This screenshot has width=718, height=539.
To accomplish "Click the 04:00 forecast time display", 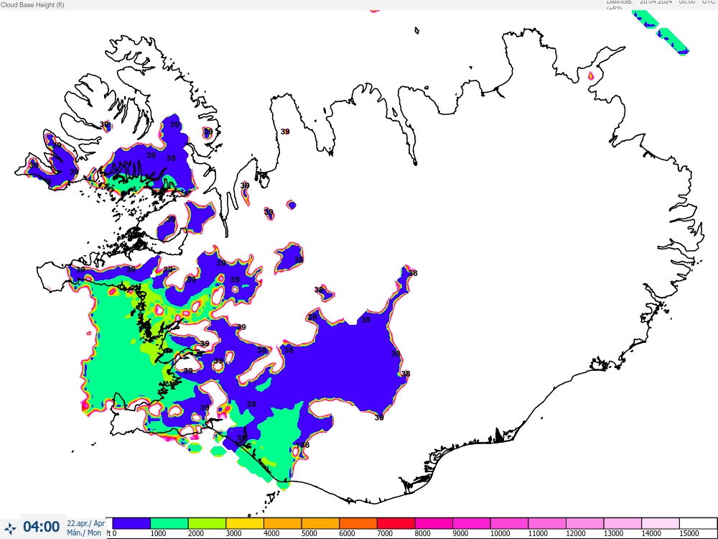I will [x=41, y=527].
